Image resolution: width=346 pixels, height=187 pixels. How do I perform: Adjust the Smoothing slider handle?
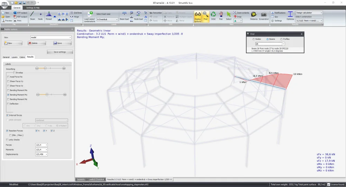point(45,68)
